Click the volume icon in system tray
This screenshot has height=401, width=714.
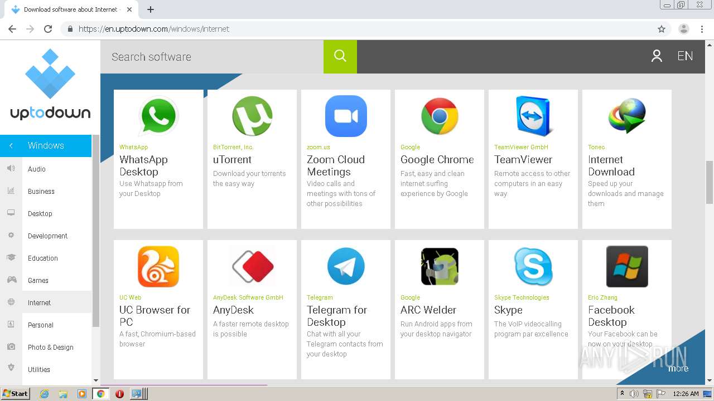634,394
